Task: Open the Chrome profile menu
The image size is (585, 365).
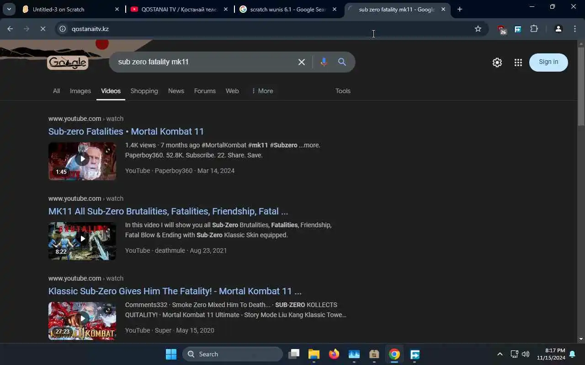Action: tap(558, 29)
